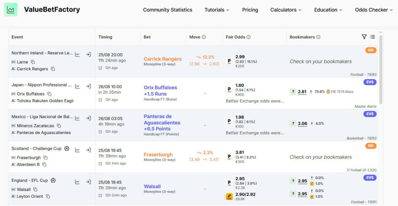This screenshot has height=206, width=398.
Task: Click the EVS badge on Orix Buffaloes row
Action: tap(370, 82)
